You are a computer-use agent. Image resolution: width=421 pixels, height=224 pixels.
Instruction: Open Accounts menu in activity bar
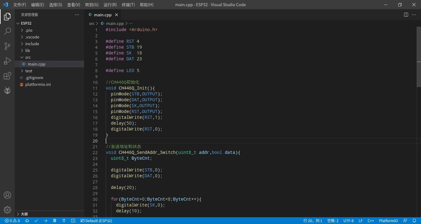(7, 195)
